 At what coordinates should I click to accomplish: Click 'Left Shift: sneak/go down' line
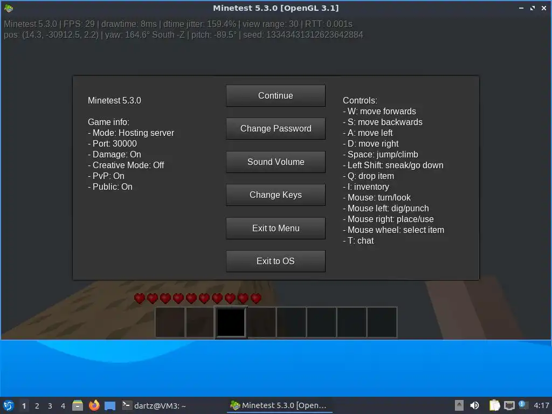click(393, 165)
